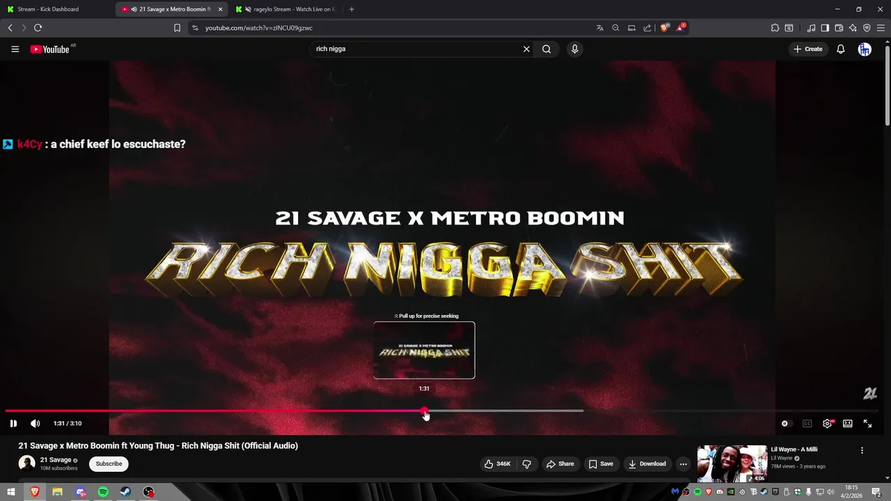This screenshot has width=891, height=501.
Task: Enter full screen mode
Action: [x=867, y=423]
